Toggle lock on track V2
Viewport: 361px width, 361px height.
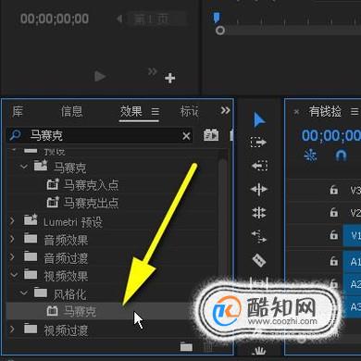point(333,212)
